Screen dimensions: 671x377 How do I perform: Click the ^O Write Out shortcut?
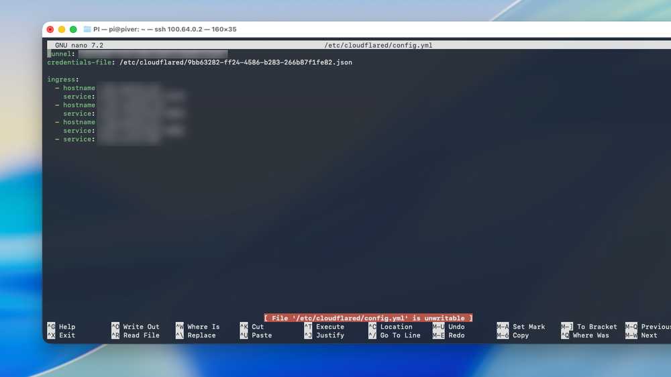[x=136, y=327]
